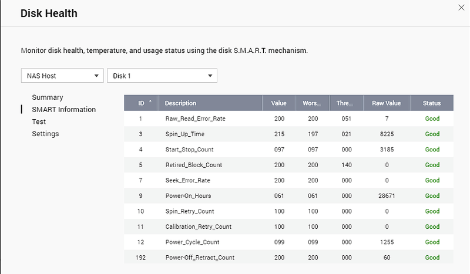
Task: Click the Power_Cycle_Count row
Action: pyautogui.click(x=192, y=242)
